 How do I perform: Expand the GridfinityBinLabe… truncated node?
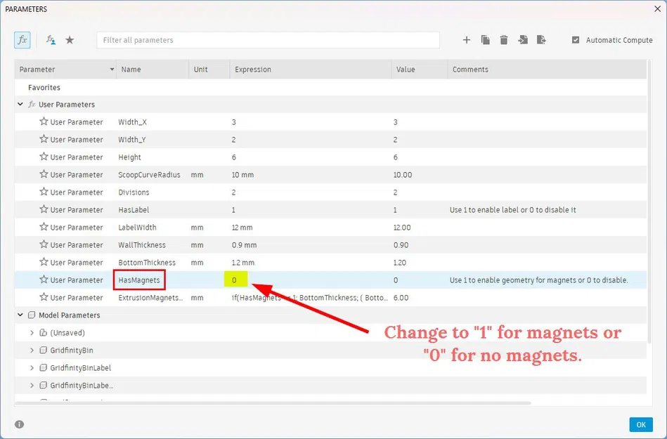pyautogui.click(x=32, y=386)
